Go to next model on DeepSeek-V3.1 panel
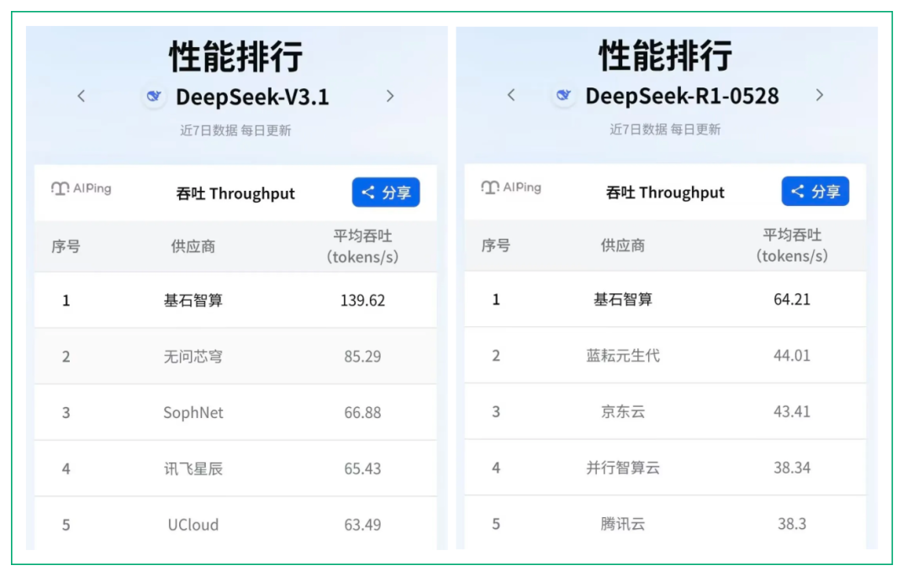The height and width of the screenshot is (576, 908). tap(390, 96)
